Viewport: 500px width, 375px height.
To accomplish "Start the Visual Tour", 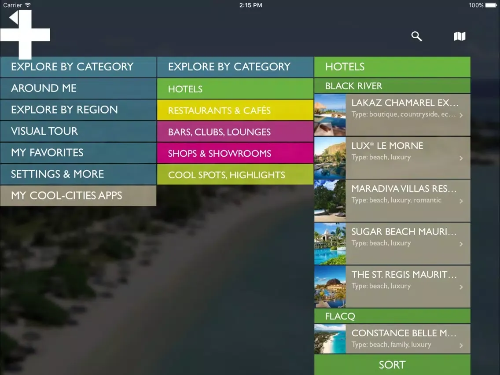I will click(78, 131).
